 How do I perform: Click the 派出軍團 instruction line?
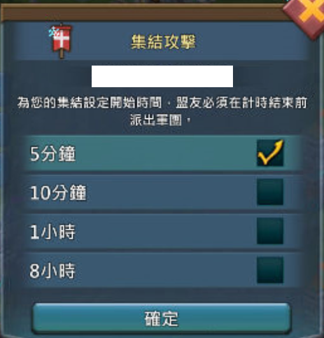tap(160, 120)
